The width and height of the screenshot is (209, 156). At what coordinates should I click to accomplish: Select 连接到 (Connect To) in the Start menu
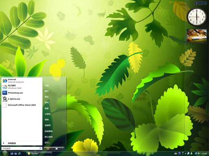pos(48,125)
